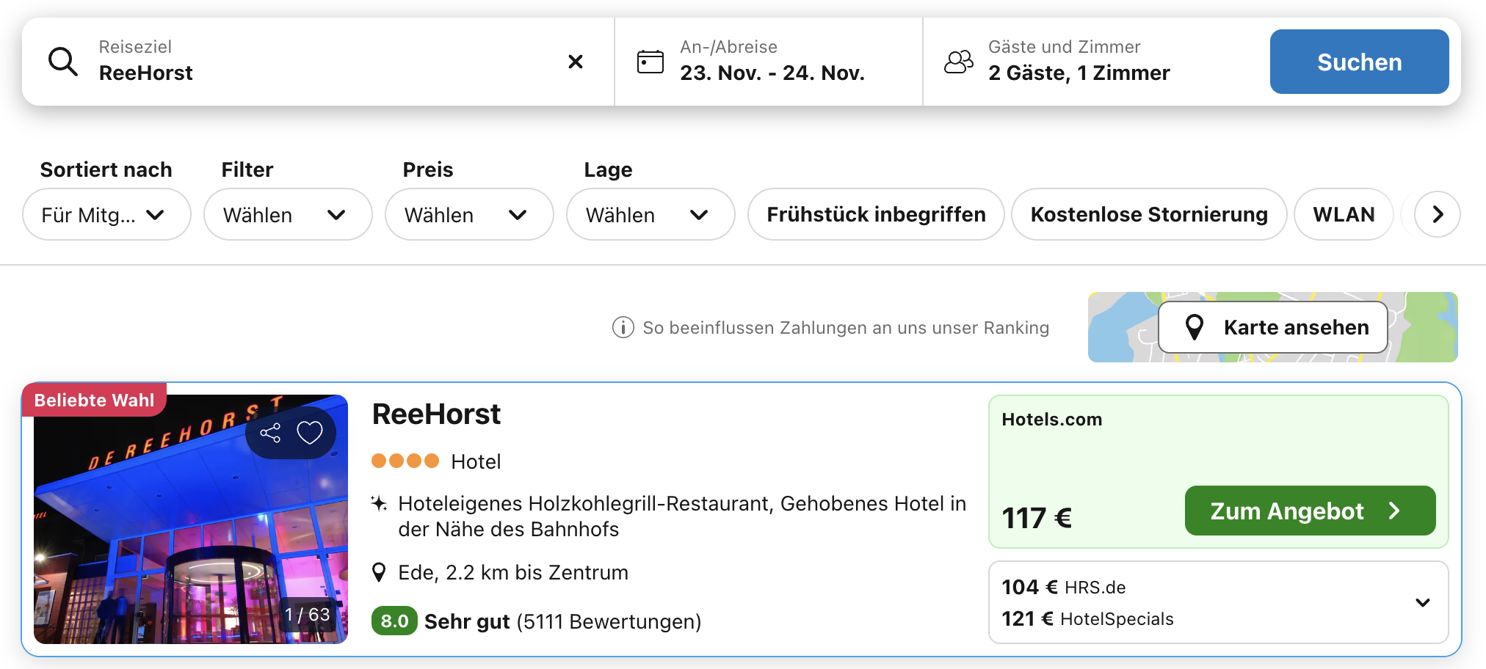The width and height of the screenshot is (1486, 669).
Task: Expand more prices from HRS.de list
Action: [1422, 603]
